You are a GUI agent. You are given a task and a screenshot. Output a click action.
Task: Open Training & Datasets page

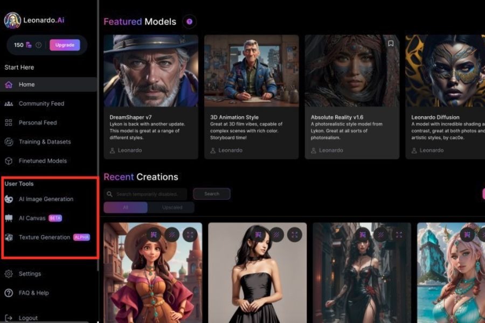pos(44,142)
